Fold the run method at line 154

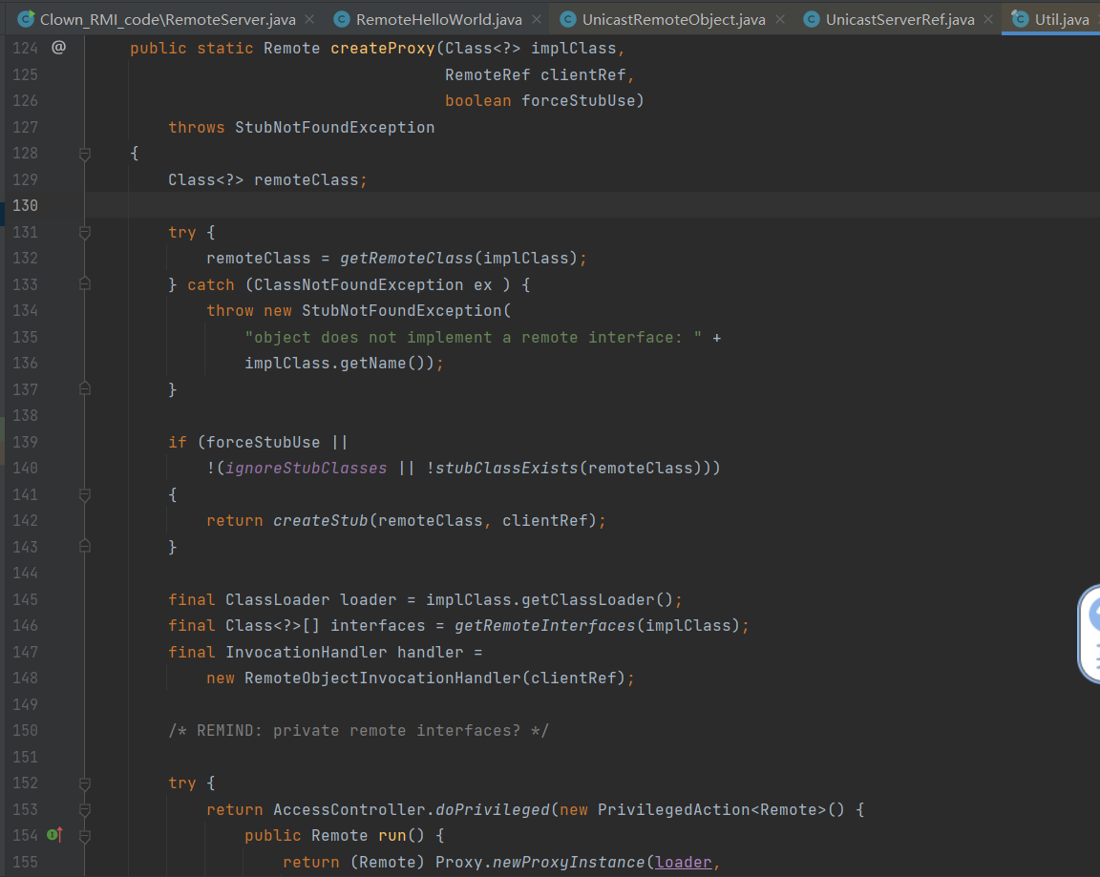click(x=85, y=836)
